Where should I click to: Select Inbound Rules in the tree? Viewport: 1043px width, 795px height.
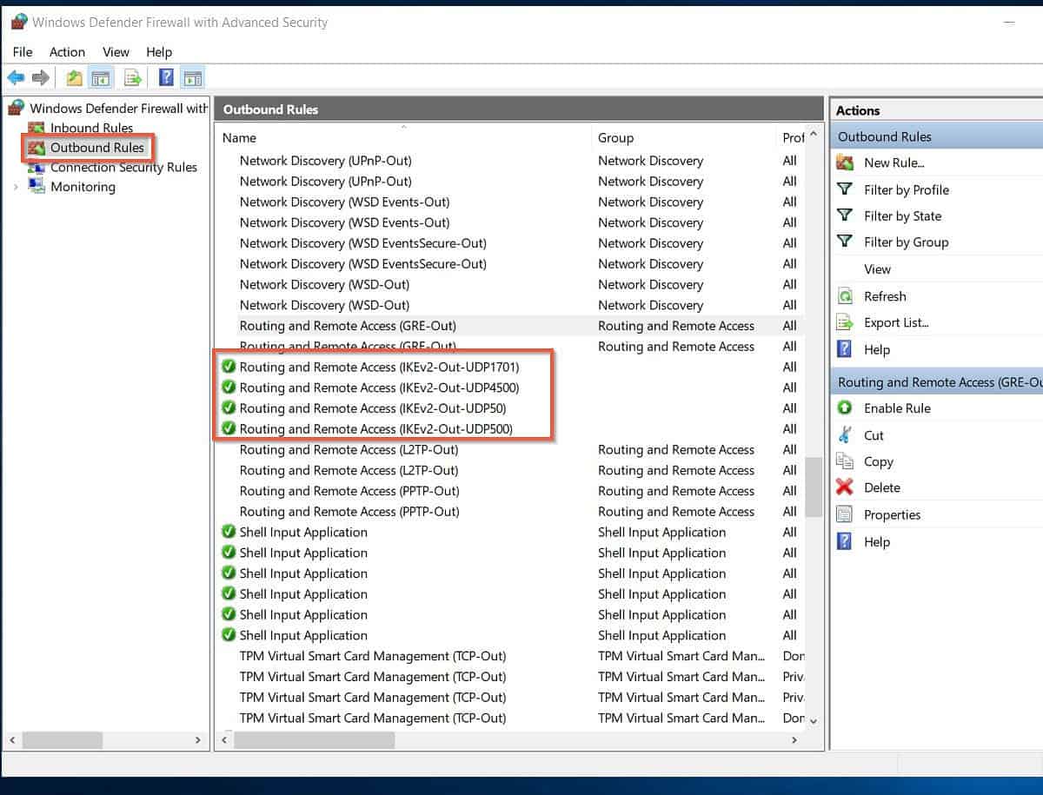coord(91,128)
